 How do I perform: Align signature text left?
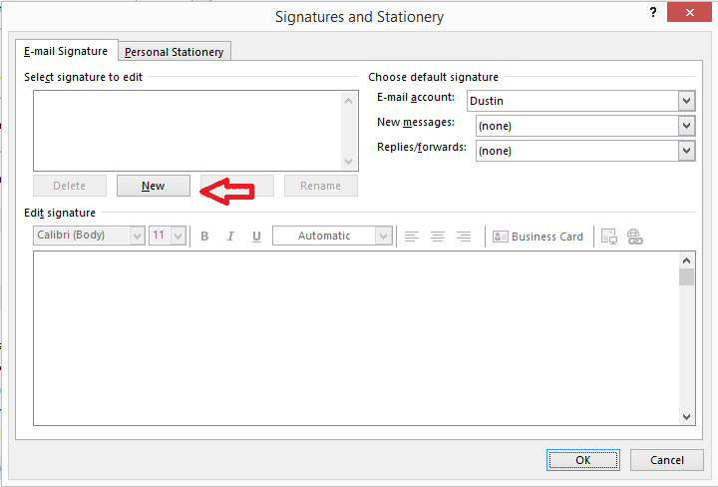[412, 237]
